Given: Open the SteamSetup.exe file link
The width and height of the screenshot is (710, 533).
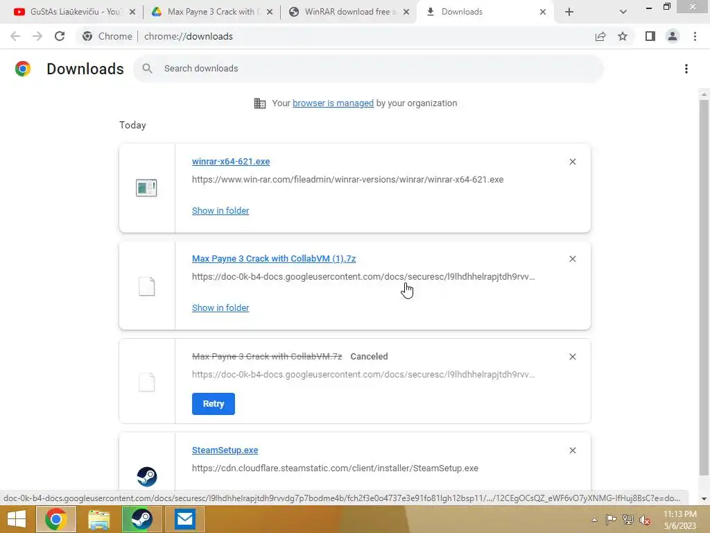Looking at the screenshot, I should point(225,450).
